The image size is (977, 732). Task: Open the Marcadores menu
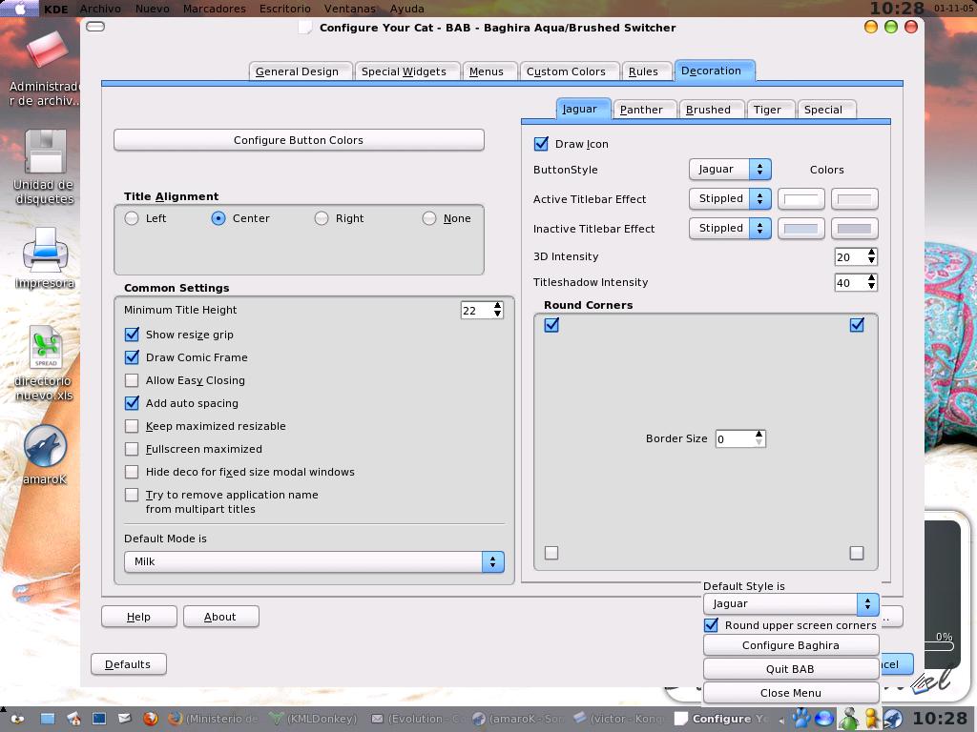pos(215,9)
